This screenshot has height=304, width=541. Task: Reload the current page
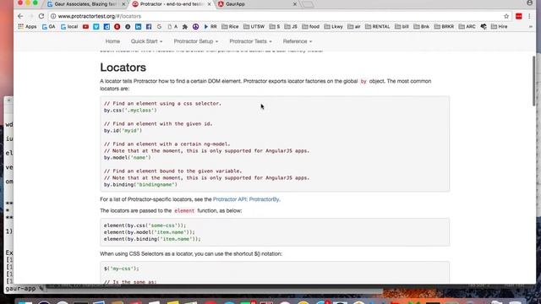pos(41,16)
